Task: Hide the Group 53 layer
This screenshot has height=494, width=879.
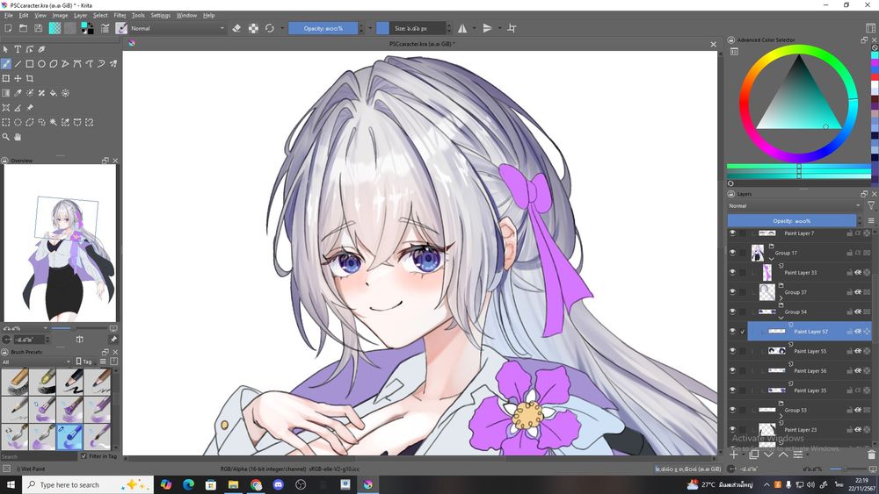Action: point(732,410)
